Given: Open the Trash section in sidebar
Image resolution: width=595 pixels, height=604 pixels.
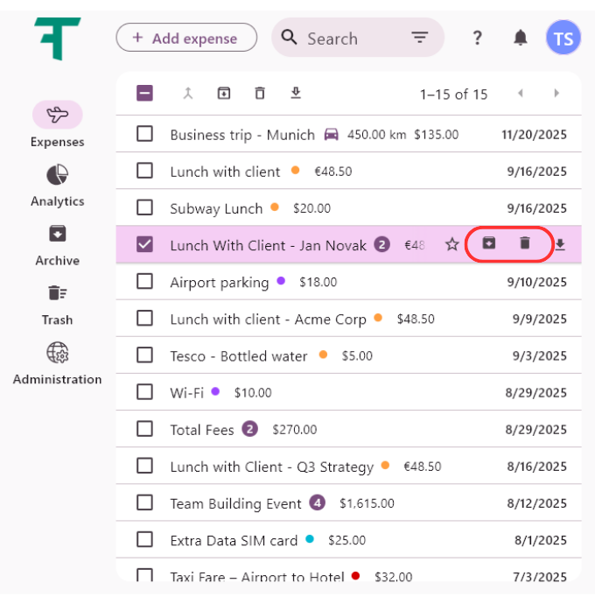Looking at the screenshot, I should pos(57,304).
